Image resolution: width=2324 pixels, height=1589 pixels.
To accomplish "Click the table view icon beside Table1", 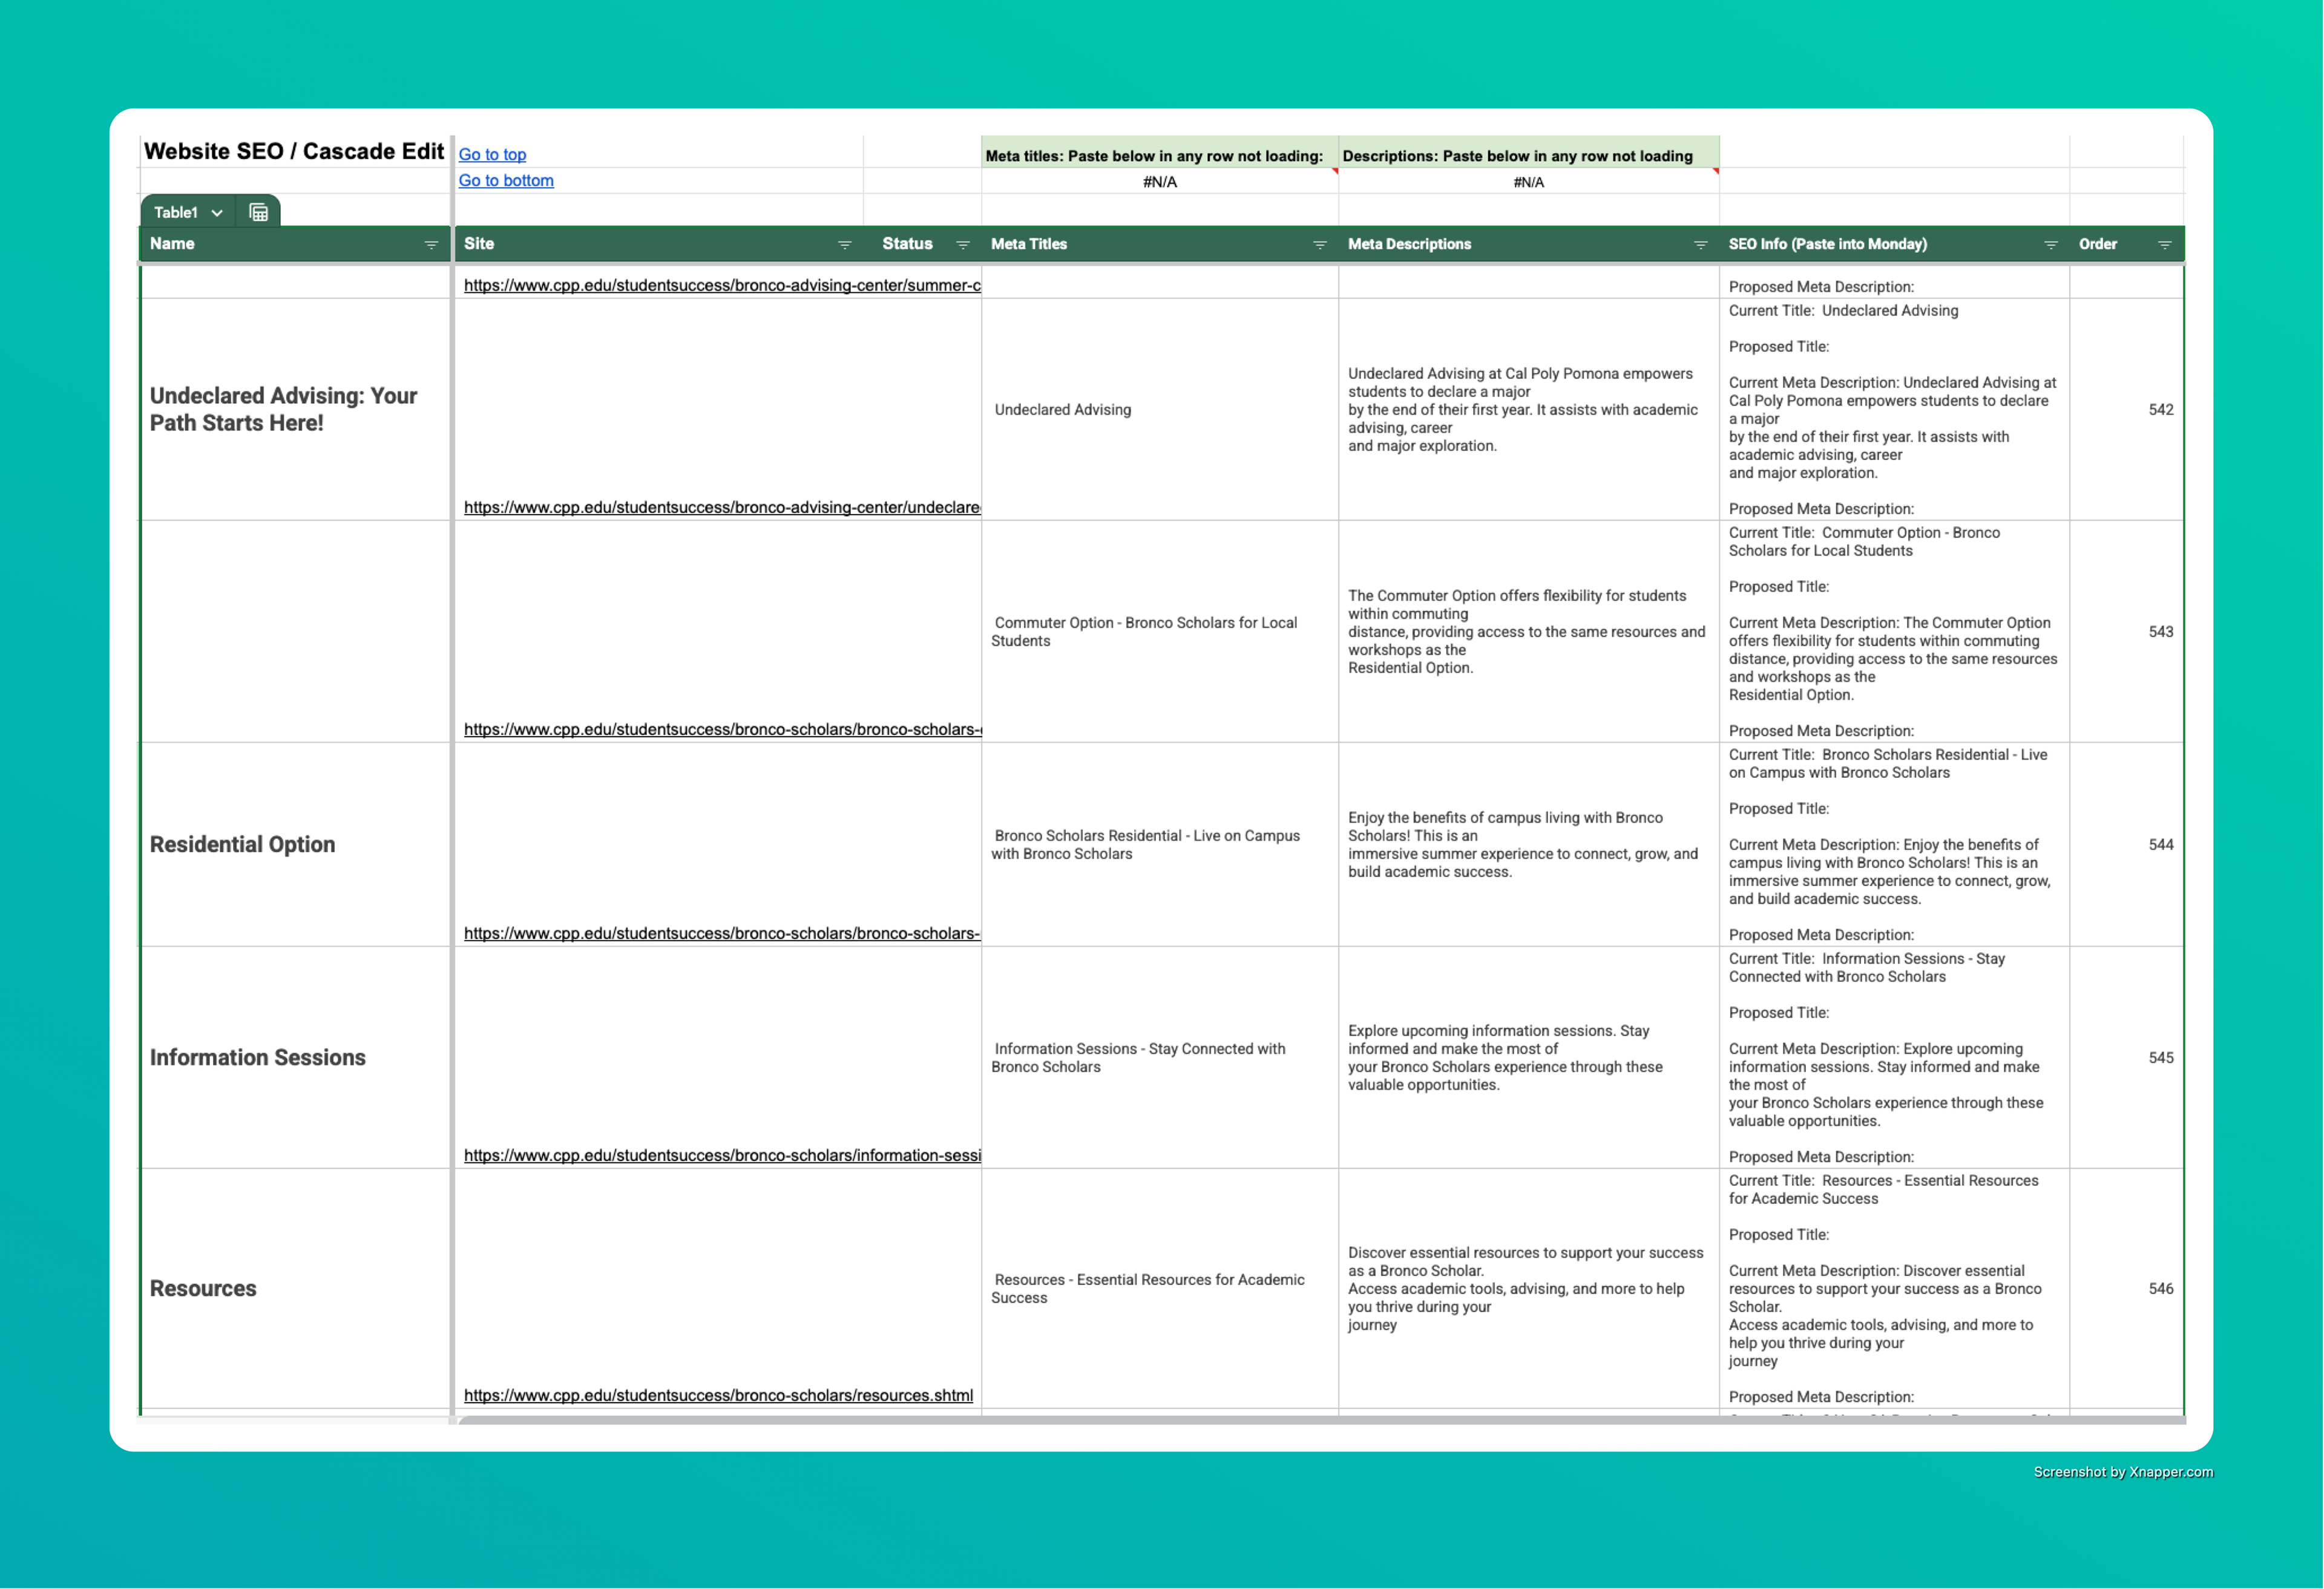I will coord(258,212).
